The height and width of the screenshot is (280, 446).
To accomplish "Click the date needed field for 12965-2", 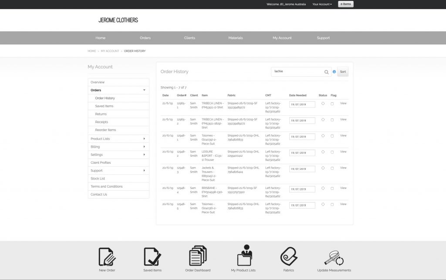I will [302, 121].
